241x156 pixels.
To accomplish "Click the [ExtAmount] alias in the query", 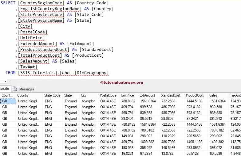I will (81, 44).
